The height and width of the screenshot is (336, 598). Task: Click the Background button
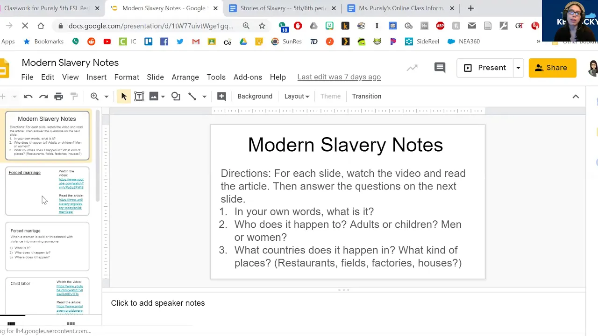[x=255, y=96]
